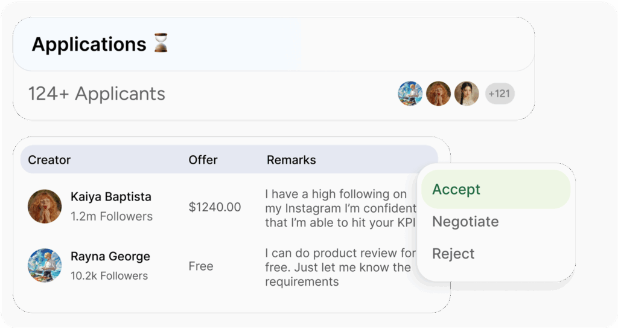
Task: Sort by the Offer column header
Action: (203, 160)
